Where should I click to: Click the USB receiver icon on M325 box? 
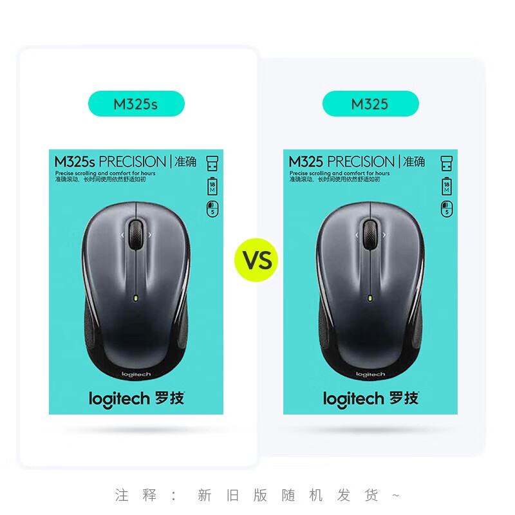click(x=446, y=164)
